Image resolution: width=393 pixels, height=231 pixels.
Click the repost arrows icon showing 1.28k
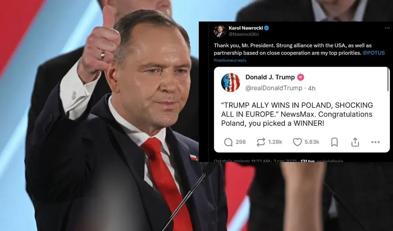(261, 142)
